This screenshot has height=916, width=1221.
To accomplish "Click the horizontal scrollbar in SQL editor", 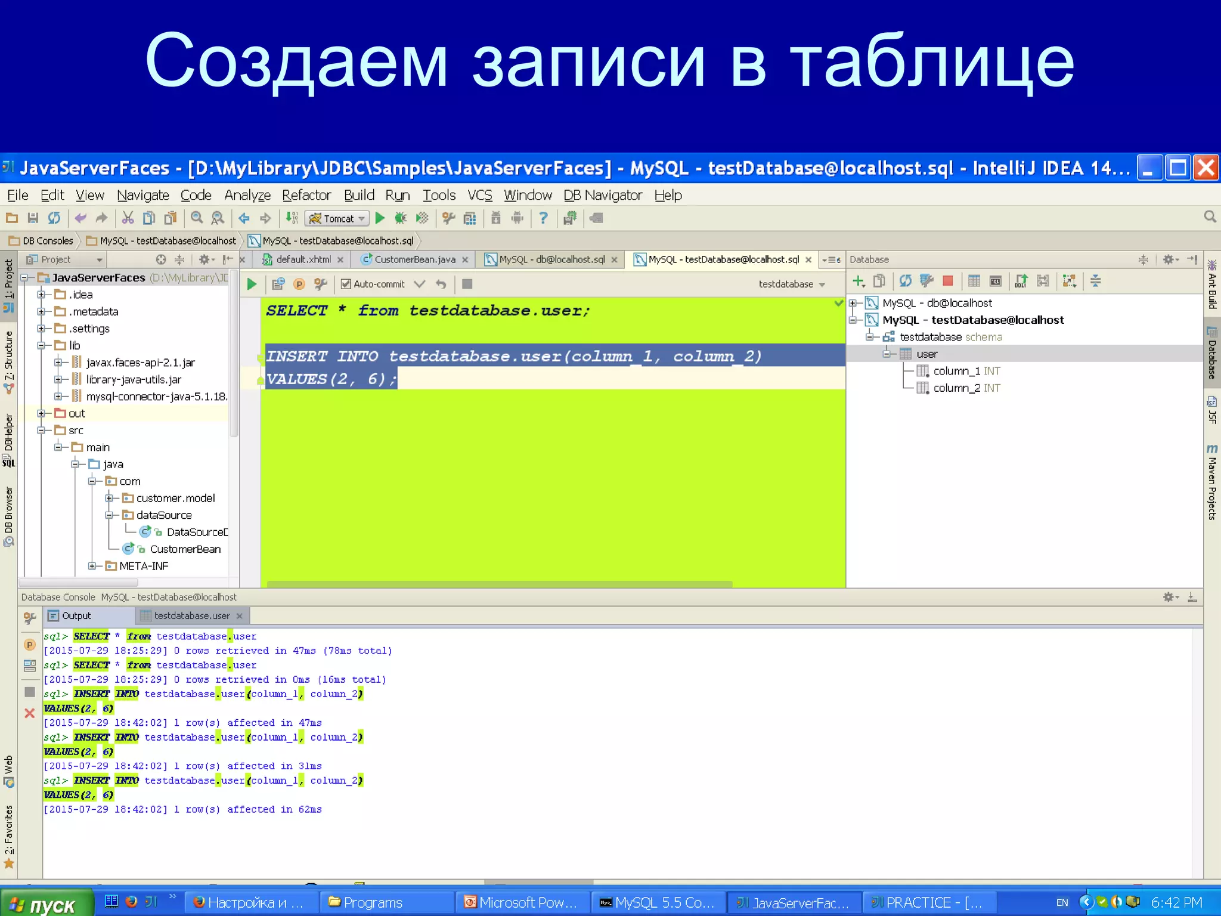I will click(500, 584).
